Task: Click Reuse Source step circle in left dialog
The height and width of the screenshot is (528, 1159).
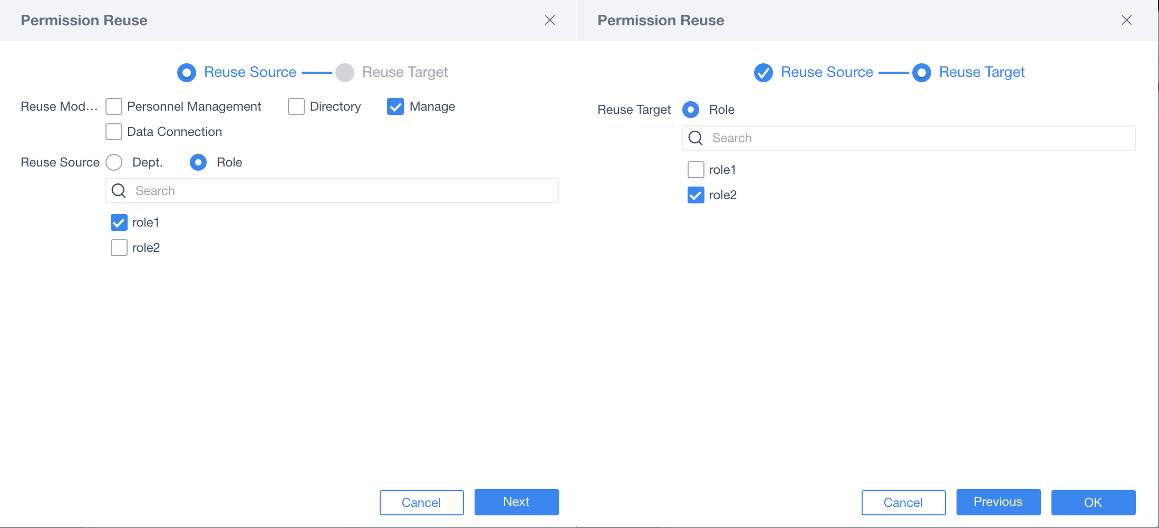Action: point(187,72)
